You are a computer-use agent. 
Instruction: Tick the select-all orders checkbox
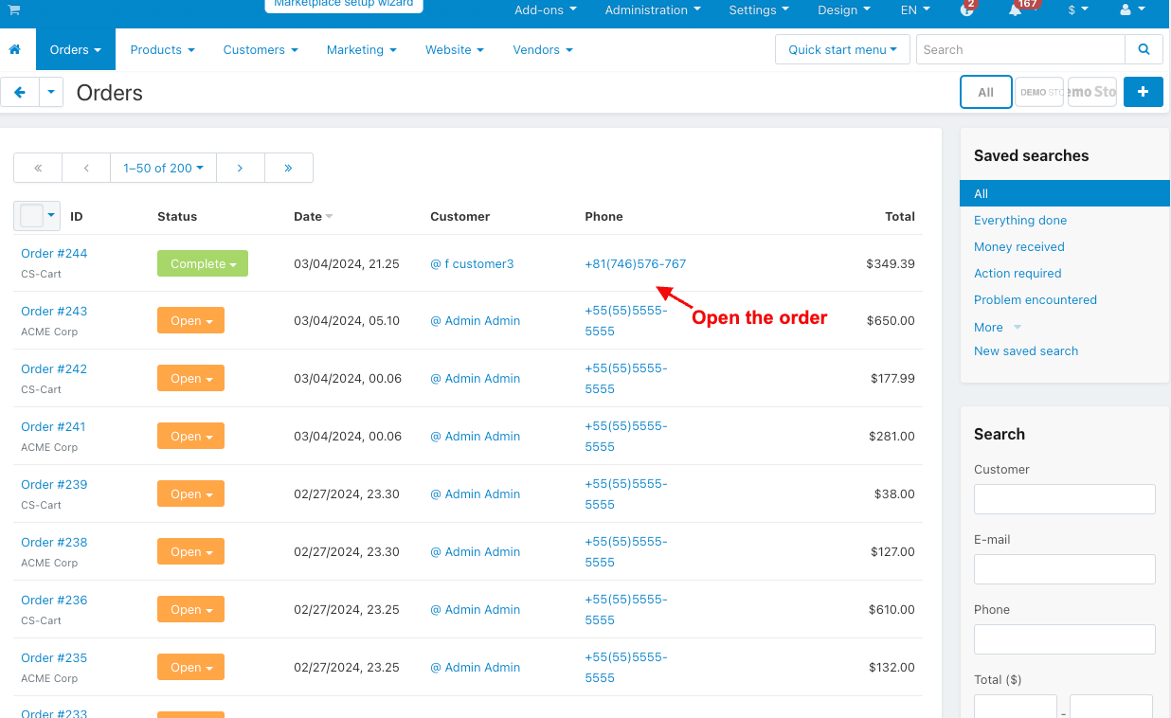31,216
